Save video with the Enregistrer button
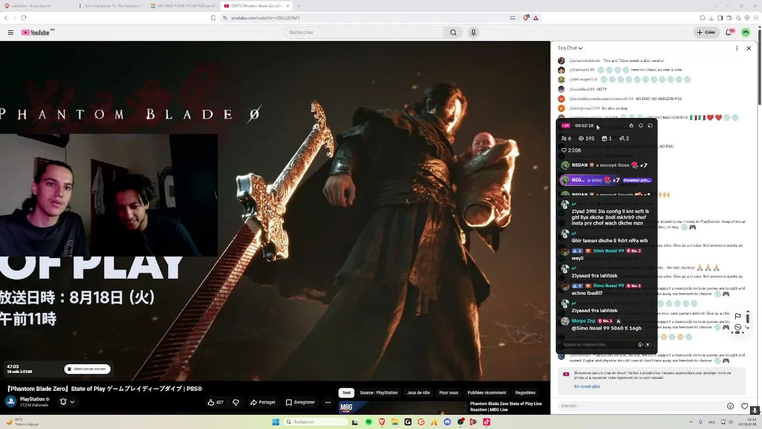The height and width of the screenshot is (429, 762). pyautogui.click(x=300, y=402)
